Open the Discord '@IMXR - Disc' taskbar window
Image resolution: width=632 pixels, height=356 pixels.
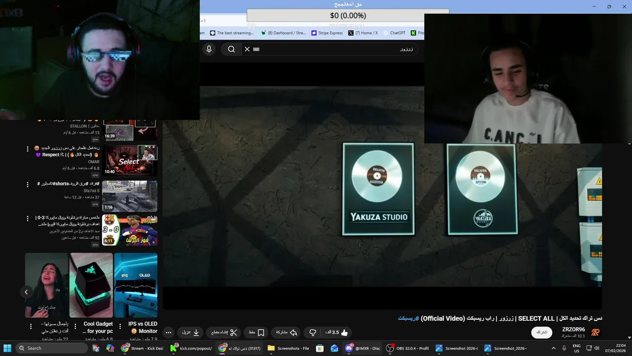(x=363, y=348)
